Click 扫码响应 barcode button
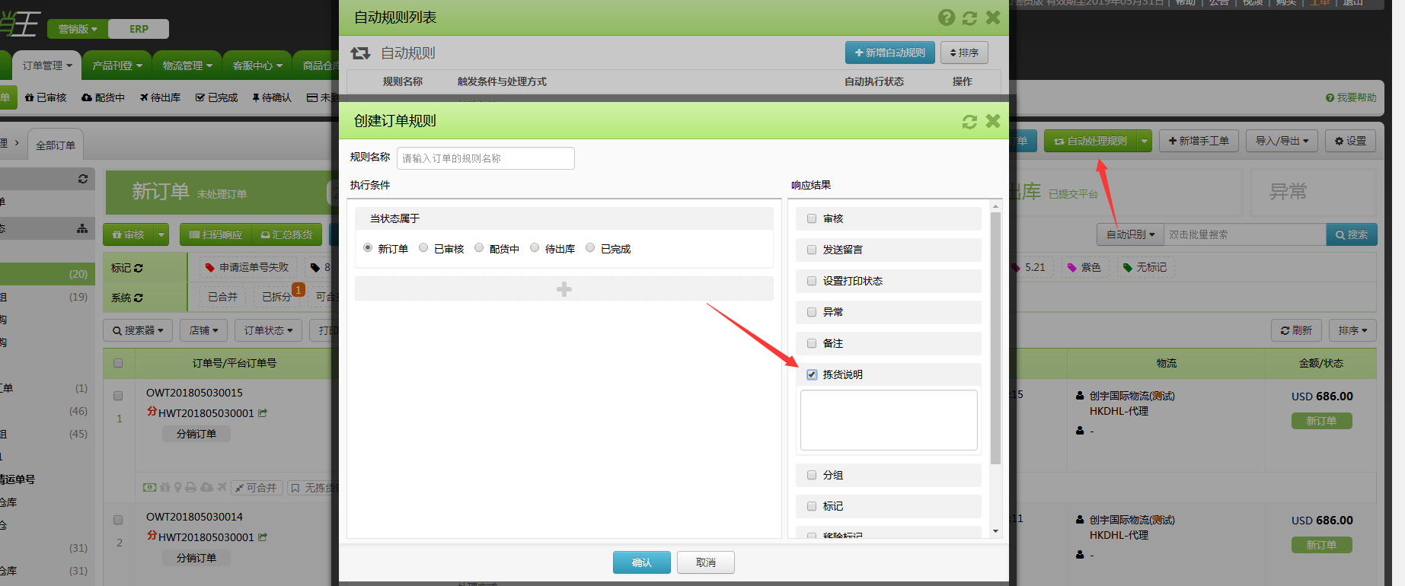The width and height of the screenshot is (1405, 586). tap(216, 235)
